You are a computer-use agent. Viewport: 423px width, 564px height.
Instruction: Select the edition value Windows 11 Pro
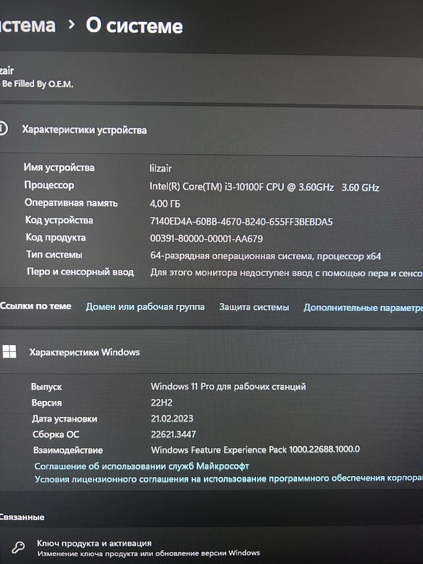[x=228, y=387]
